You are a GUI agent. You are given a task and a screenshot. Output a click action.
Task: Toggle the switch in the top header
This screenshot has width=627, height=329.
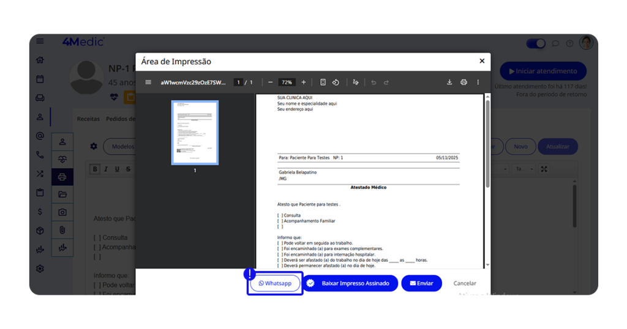536,43
